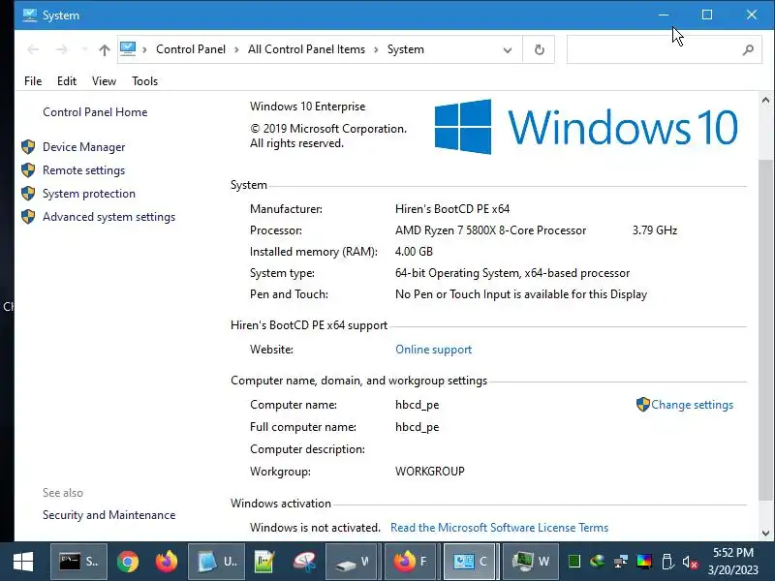Click the muted speaker volume icon
Image resolution: width=775 pixels, height=581 pixels.
point(690,562)
